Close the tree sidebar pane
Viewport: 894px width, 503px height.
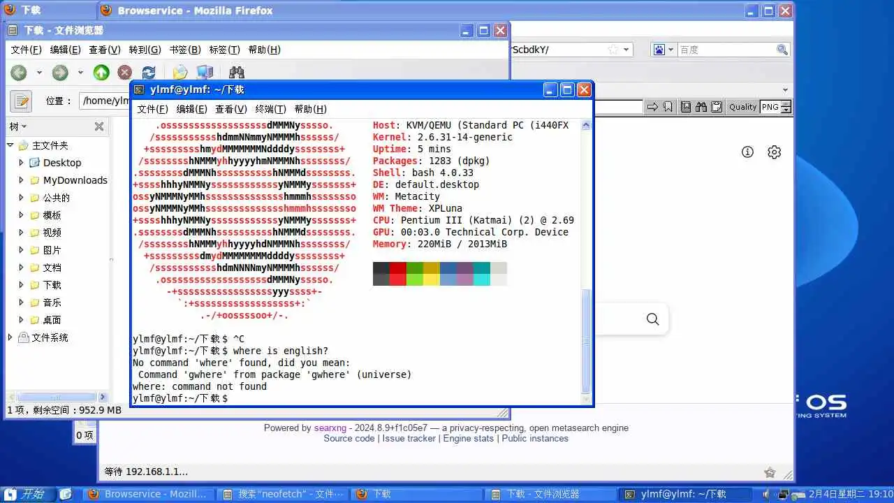pos(99,126)
